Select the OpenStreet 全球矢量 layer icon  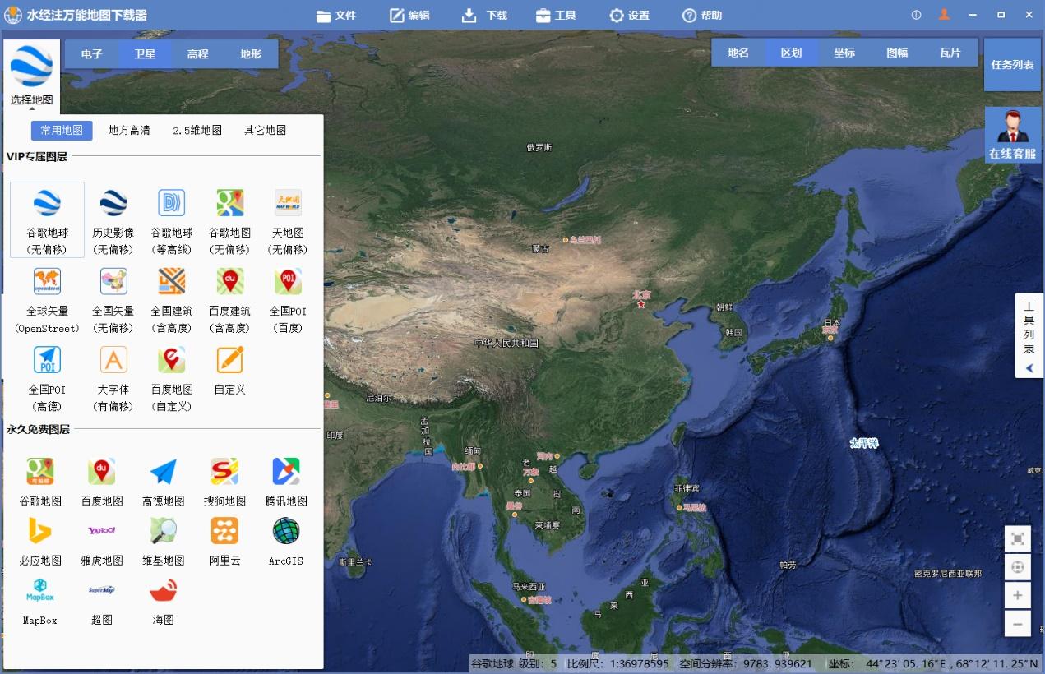pyautogui.click(x=47, y=281)
